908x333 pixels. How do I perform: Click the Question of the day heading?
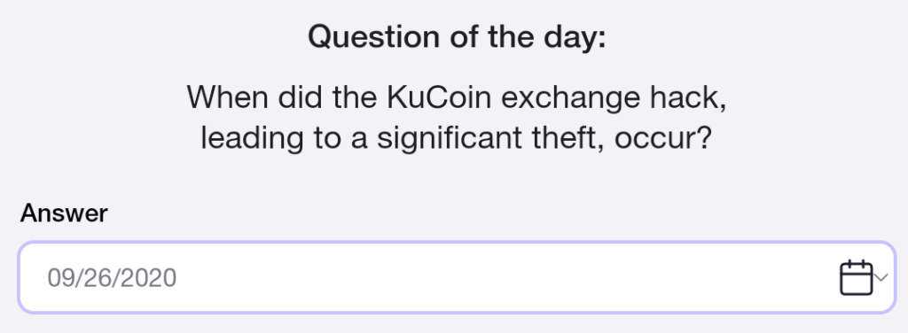(x=457, y=37)
